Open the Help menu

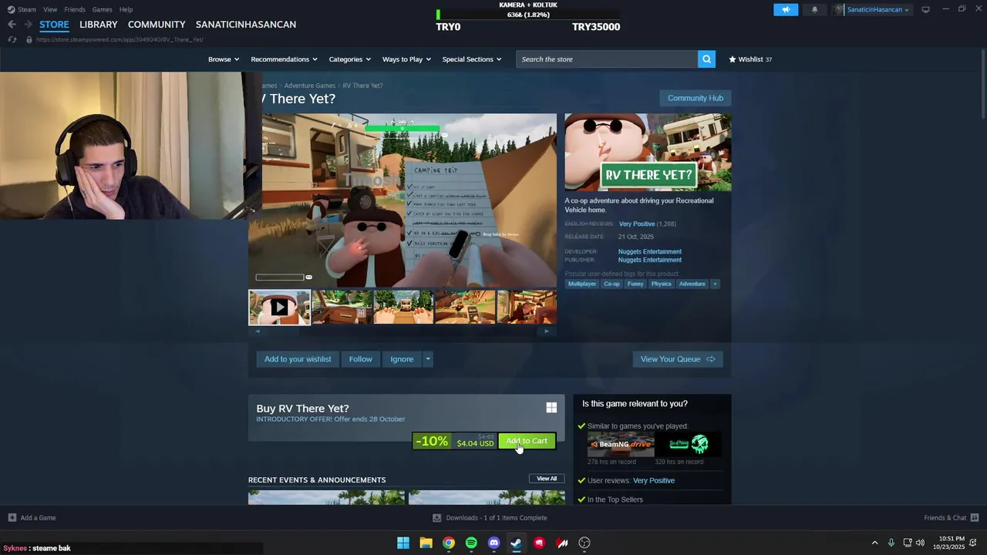point(126,9)
